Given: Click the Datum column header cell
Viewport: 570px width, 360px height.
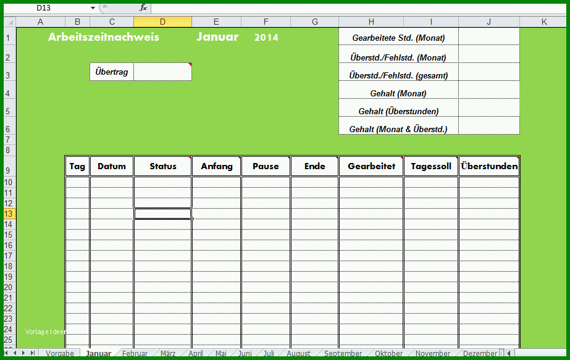Looking at the screenshot, I should [x=112, y=166].
